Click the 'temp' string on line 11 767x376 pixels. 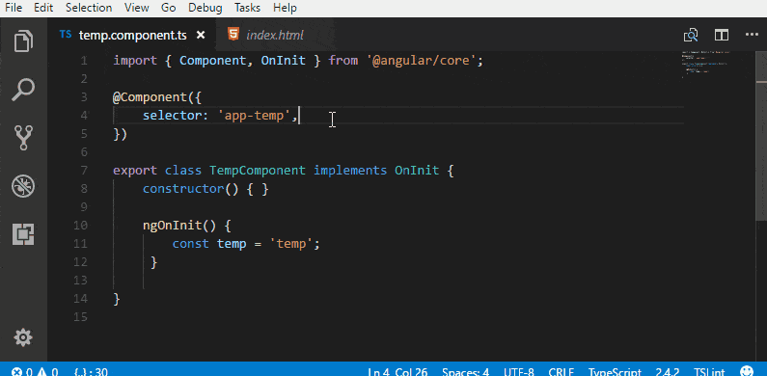point(291,244)
